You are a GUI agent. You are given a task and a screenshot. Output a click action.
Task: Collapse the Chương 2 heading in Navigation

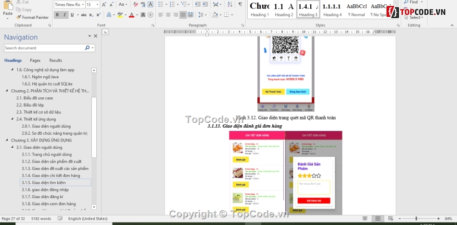tap(7, 91)
